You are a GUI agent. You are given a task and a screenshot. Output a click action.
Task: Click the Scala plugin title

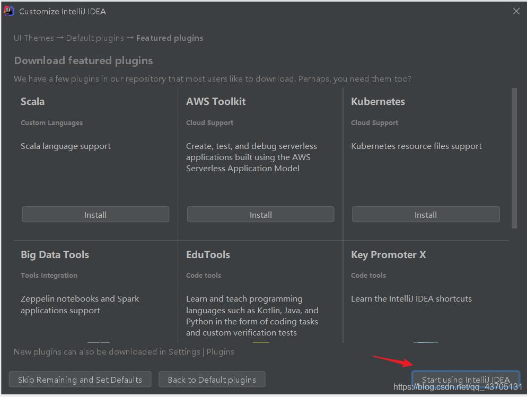pyautogui.click(x=33, y=101)
